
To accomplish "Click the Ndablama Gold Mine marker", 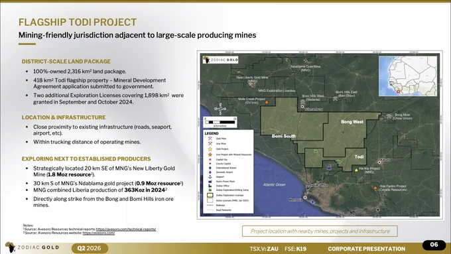I will [x=306, y=61].
